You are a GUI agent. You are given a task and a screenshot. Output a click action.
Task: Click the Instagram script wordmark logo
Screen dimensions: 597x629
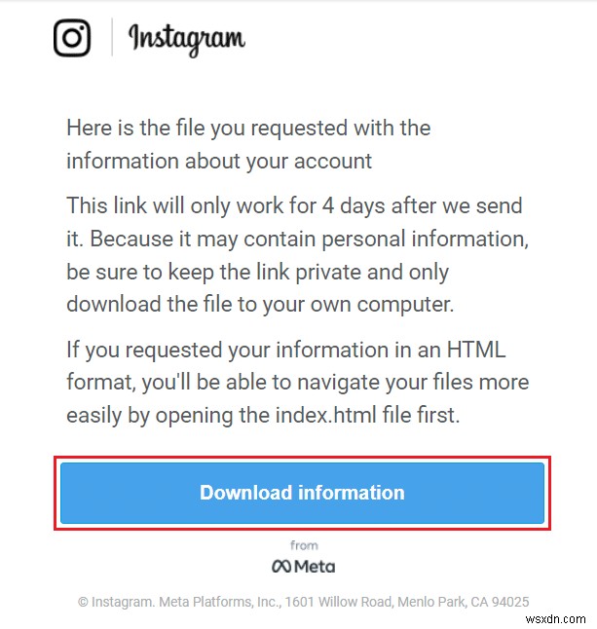point(187,39)
